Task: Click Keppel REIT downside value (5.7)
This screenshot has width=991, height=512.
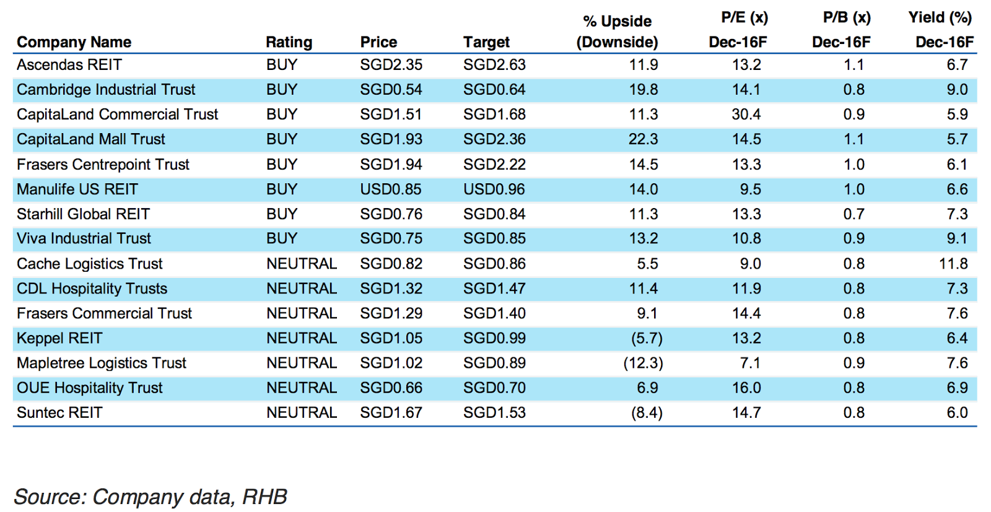Action: point(647,339)
